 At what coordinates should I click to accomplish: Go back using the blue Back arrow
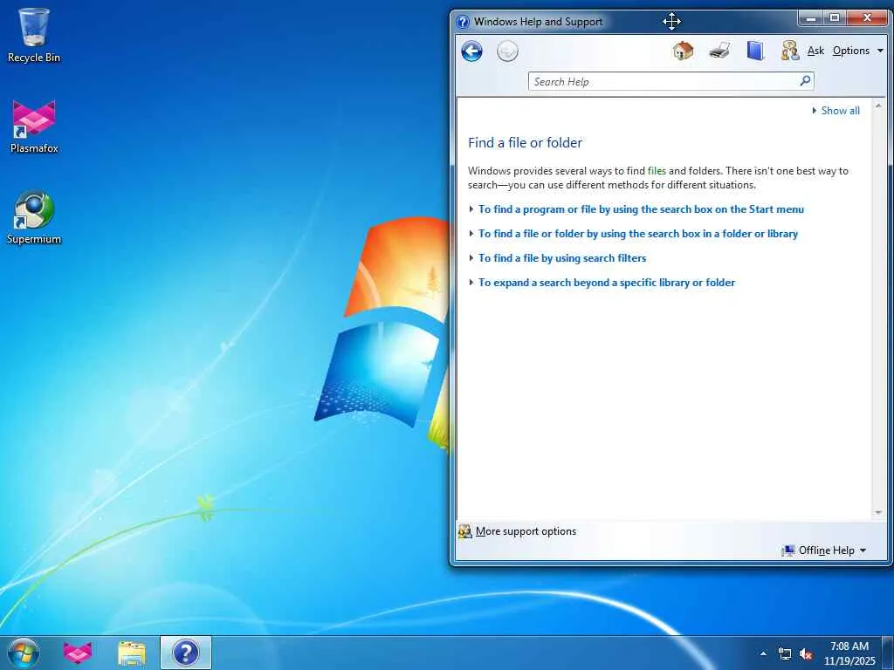tap(471, 51)
